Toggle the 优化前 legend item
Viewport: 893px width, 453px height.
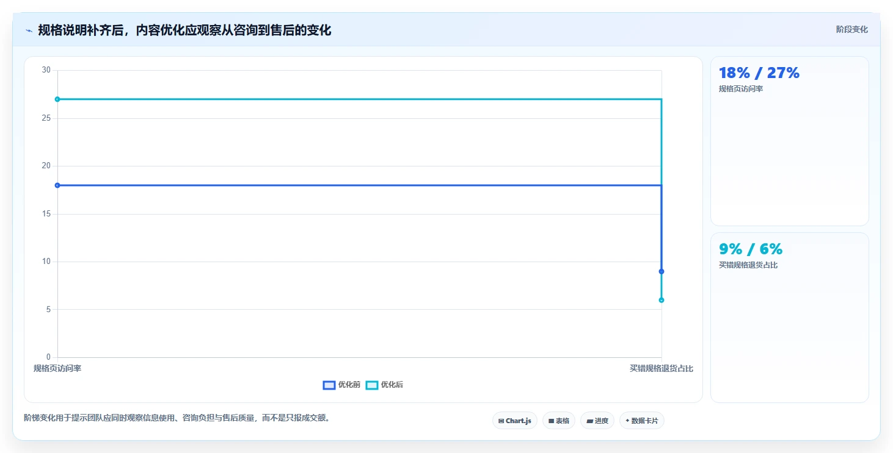coord(341,385)
